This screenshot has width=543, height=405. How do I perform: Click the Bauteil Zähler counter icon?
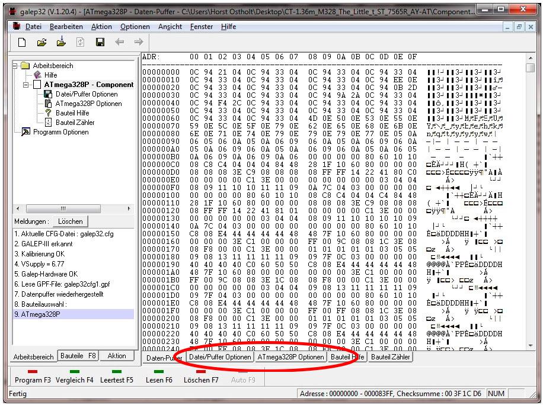coord(49,122)
